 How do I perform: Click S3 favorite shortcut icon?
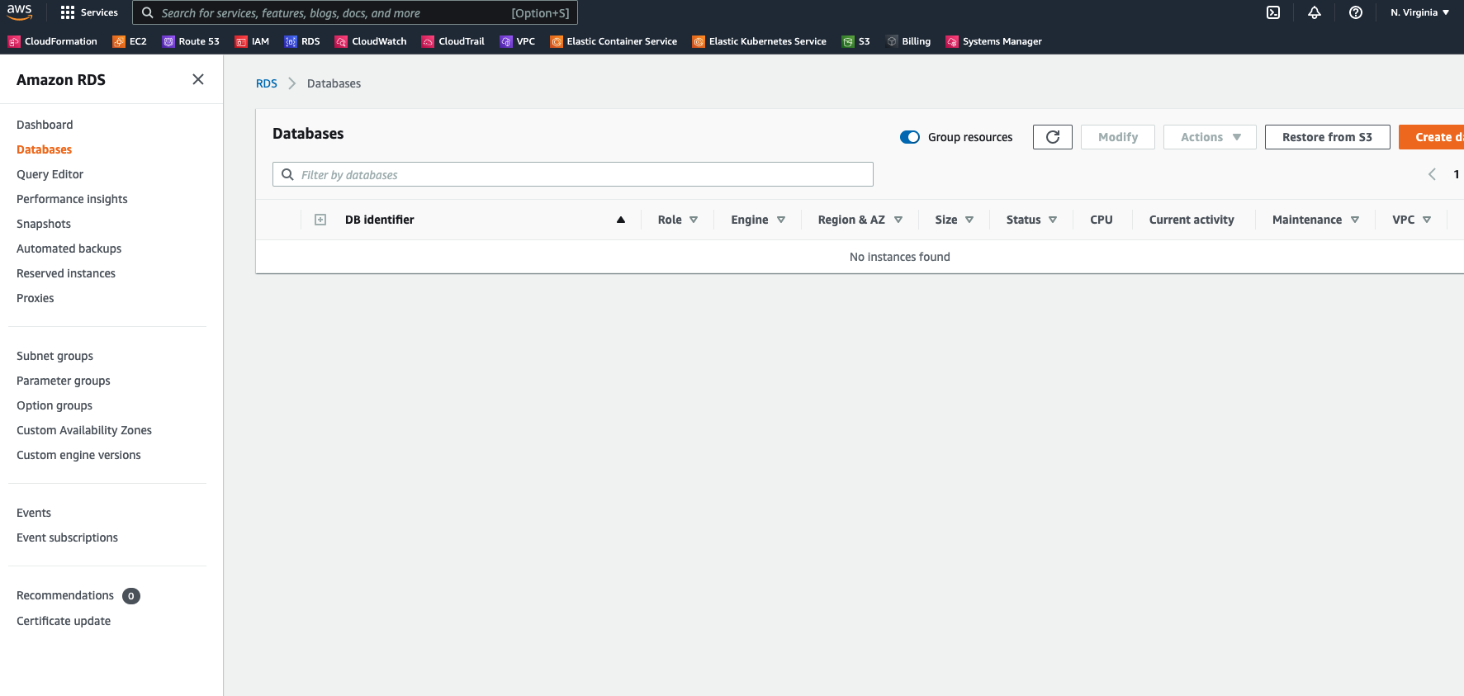coord(848,41)
